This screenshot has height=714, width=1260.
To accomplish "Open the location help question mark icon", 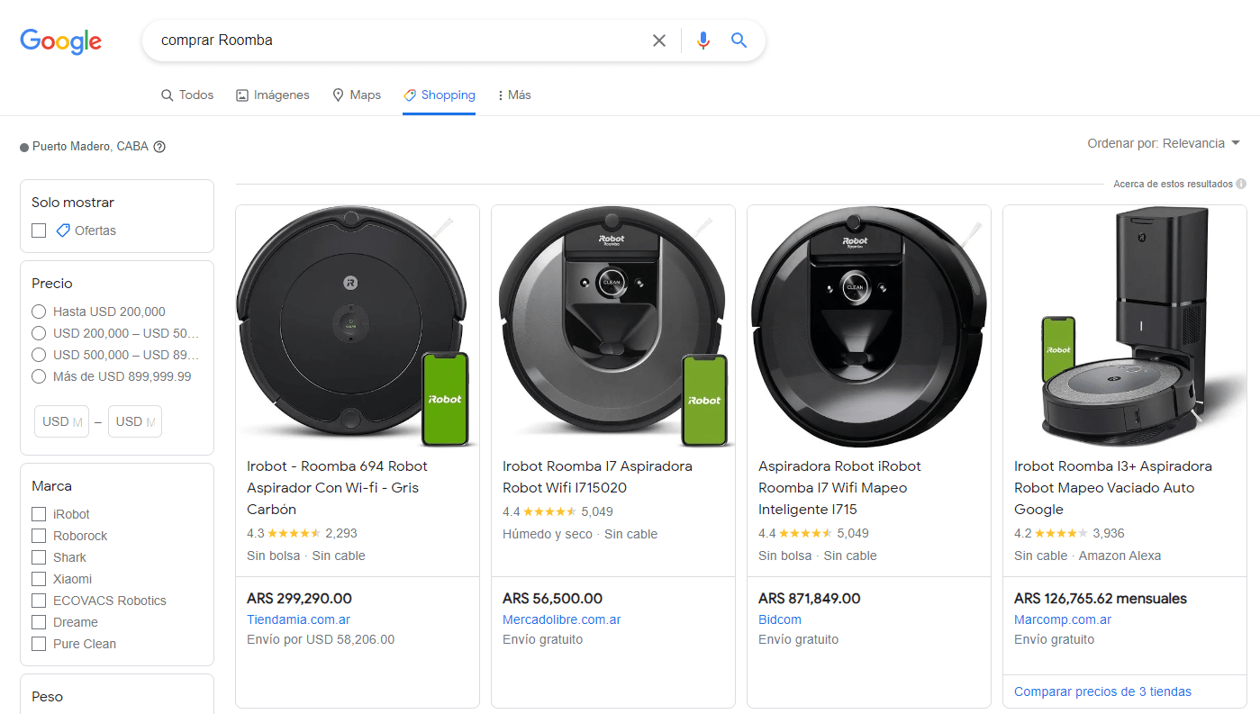I will (159, 146).
